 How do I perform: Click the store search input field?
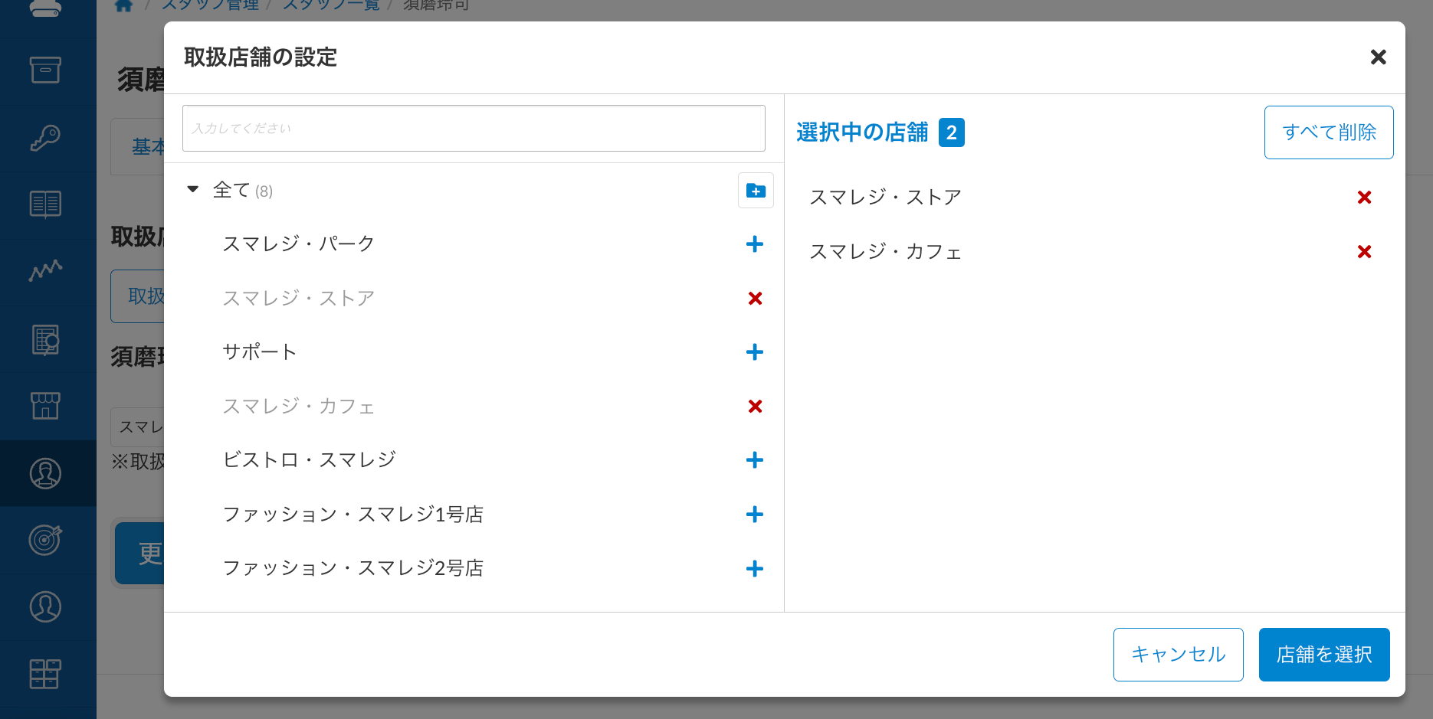point(474,129)
